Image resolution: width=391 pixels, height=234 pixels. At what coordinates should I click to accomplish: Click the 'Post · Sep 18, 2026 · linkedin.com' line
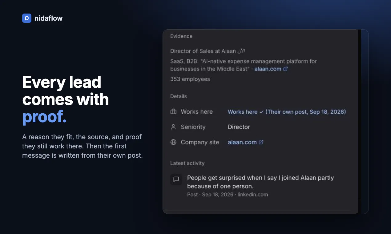[x=228, y=195]
